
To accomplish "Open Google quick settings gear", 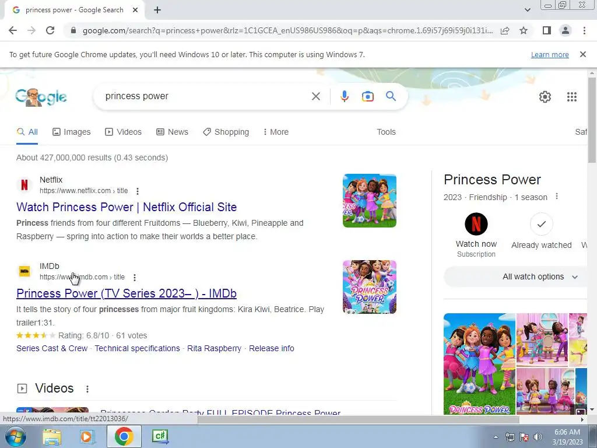I will point(545,97).
